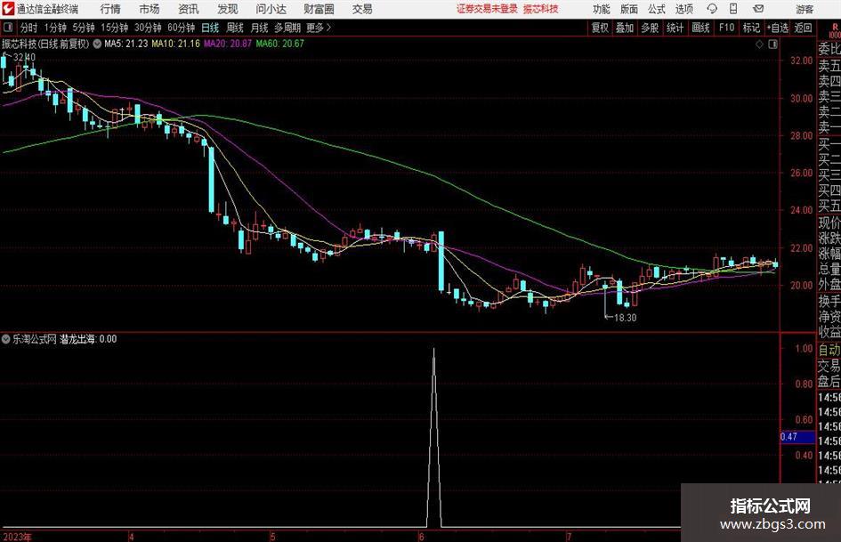Viewport: 841px width, 542px height.
Task: Toggle the left panel icon beside 分时
Action: [7, 28]
